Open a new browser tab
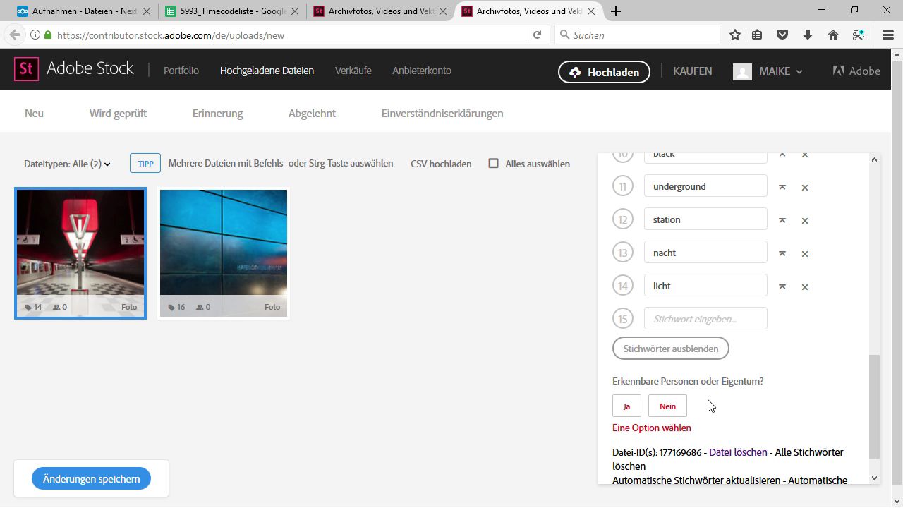The image size is (903, 508). point(616,11)
